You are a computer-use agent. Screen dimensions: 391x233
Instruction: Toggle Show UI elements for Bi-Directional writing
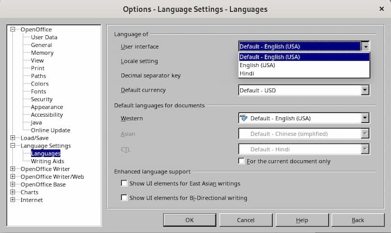click(x=125, y=197)
